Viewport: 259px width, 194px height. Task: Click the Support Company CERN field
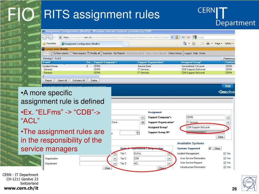[205, 117]
